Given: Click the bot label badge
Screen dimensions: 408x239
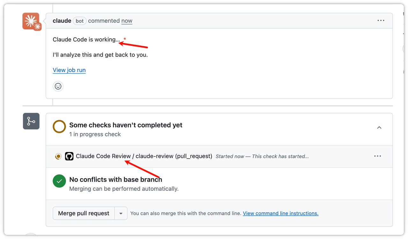Looking at the screenshot, I should tap(79, 21).
